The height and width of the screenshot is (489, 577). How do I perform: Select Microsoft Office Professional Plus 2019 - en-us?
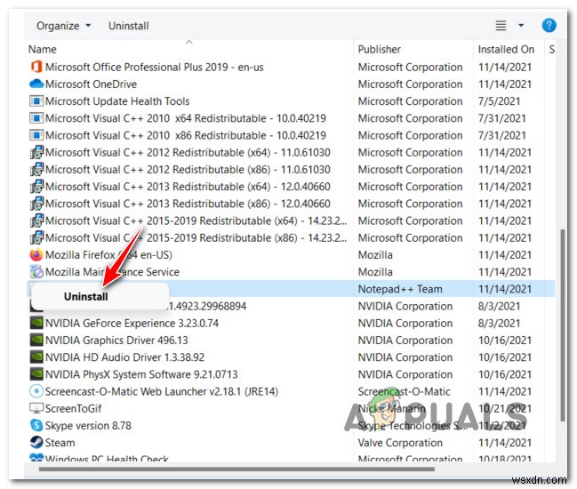coord(154,67)
